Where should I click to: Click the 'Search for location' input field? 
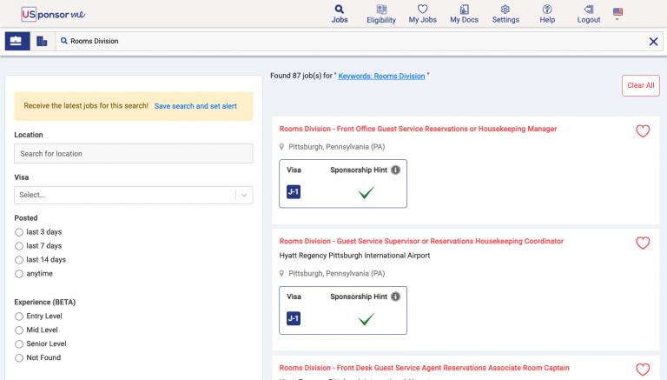click(x=133, y=154)
